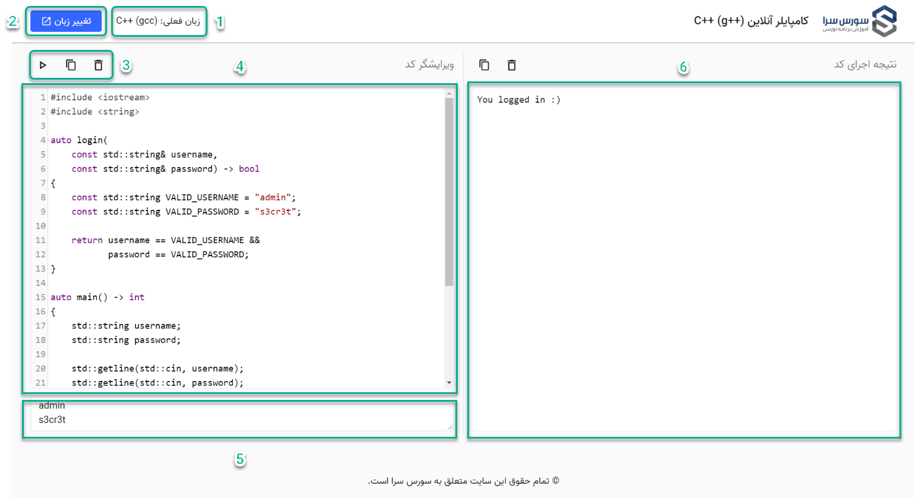Click the blue تغییر زبان button

(66, 21)
